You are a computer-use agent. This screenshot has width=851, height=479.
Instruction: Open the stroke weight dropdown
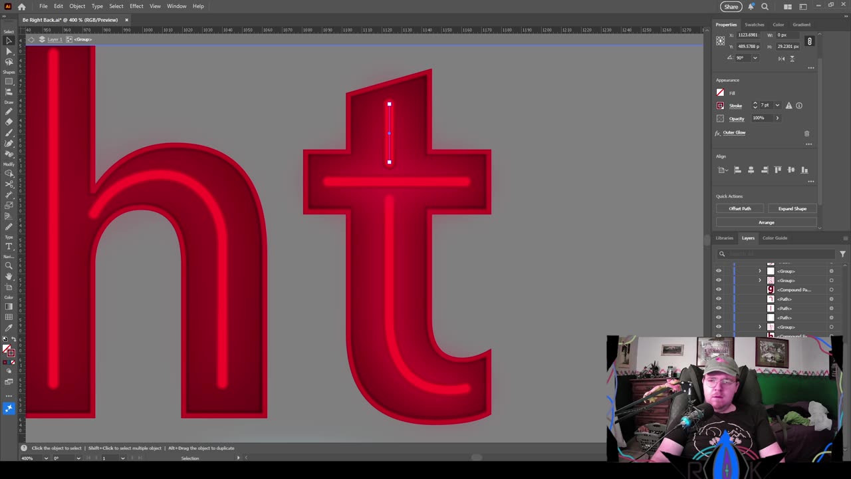[777, 106]
